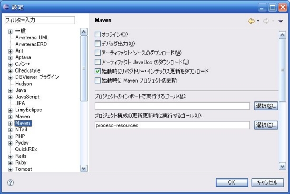Select Hudson in the preferences tree

24,84
